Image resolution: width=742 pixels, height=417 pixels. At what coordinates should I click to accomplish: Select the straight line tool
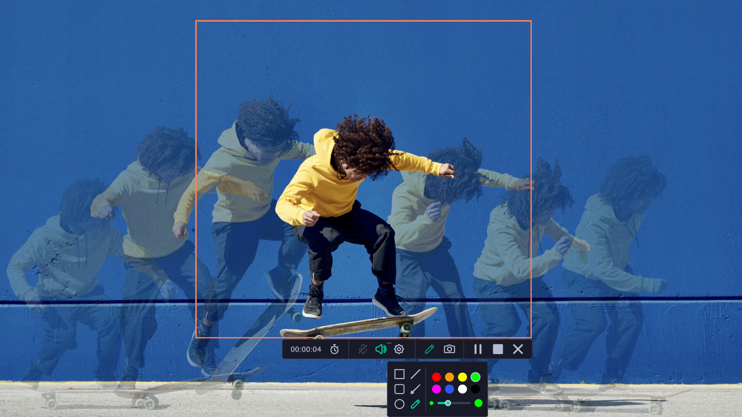coord(415,374)
